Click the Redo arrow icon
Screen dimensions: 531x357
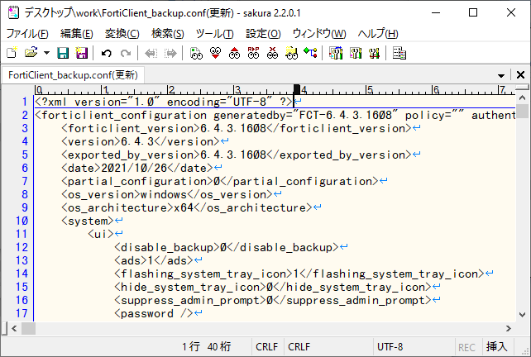tap(126, 54)
